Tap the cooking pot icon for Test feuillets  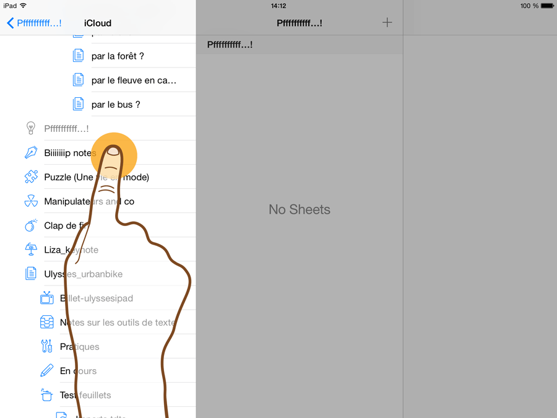(47, 394)
